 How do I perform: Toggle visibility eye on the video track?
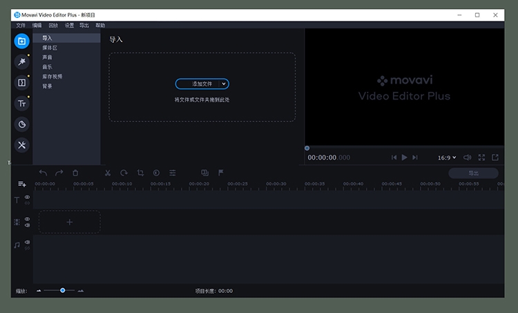click(x=28, y=219)
